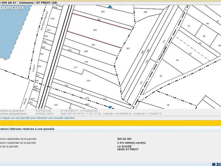Select the highlighted parcel 382
This screenshot has height=166, width=221.
95,30
